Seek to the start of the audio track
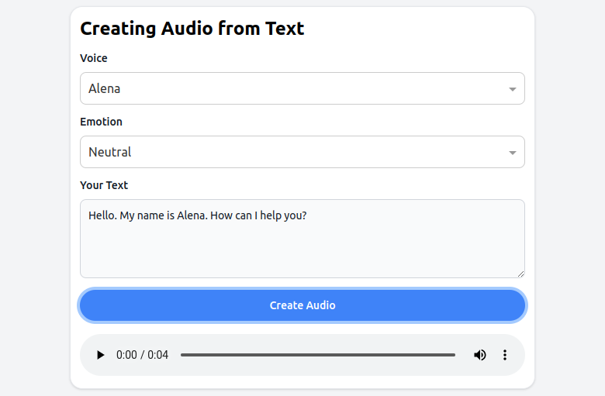The height and width of the screenshot is (396, 605). [x=181, y=355]
